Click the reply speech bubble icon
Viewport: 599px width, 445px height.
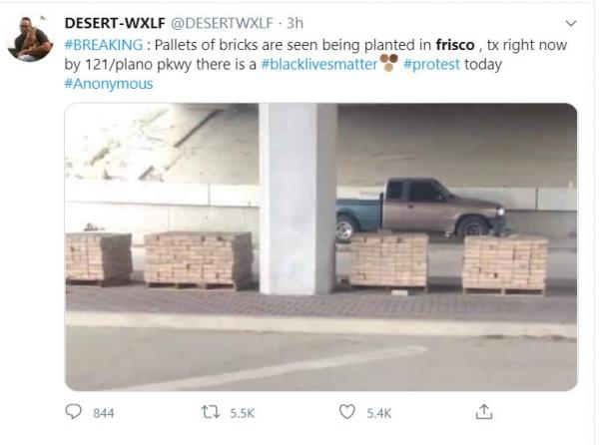[x=73, y=412]
